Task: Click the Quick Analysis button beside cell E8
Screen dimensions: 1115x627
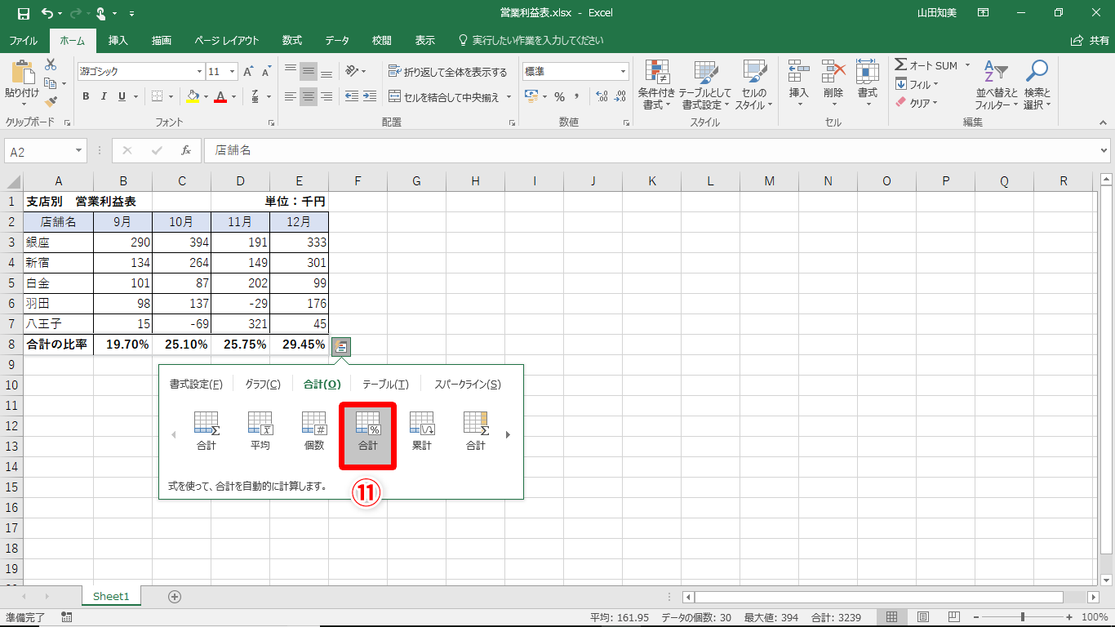Action: click(x=341, y=345)
